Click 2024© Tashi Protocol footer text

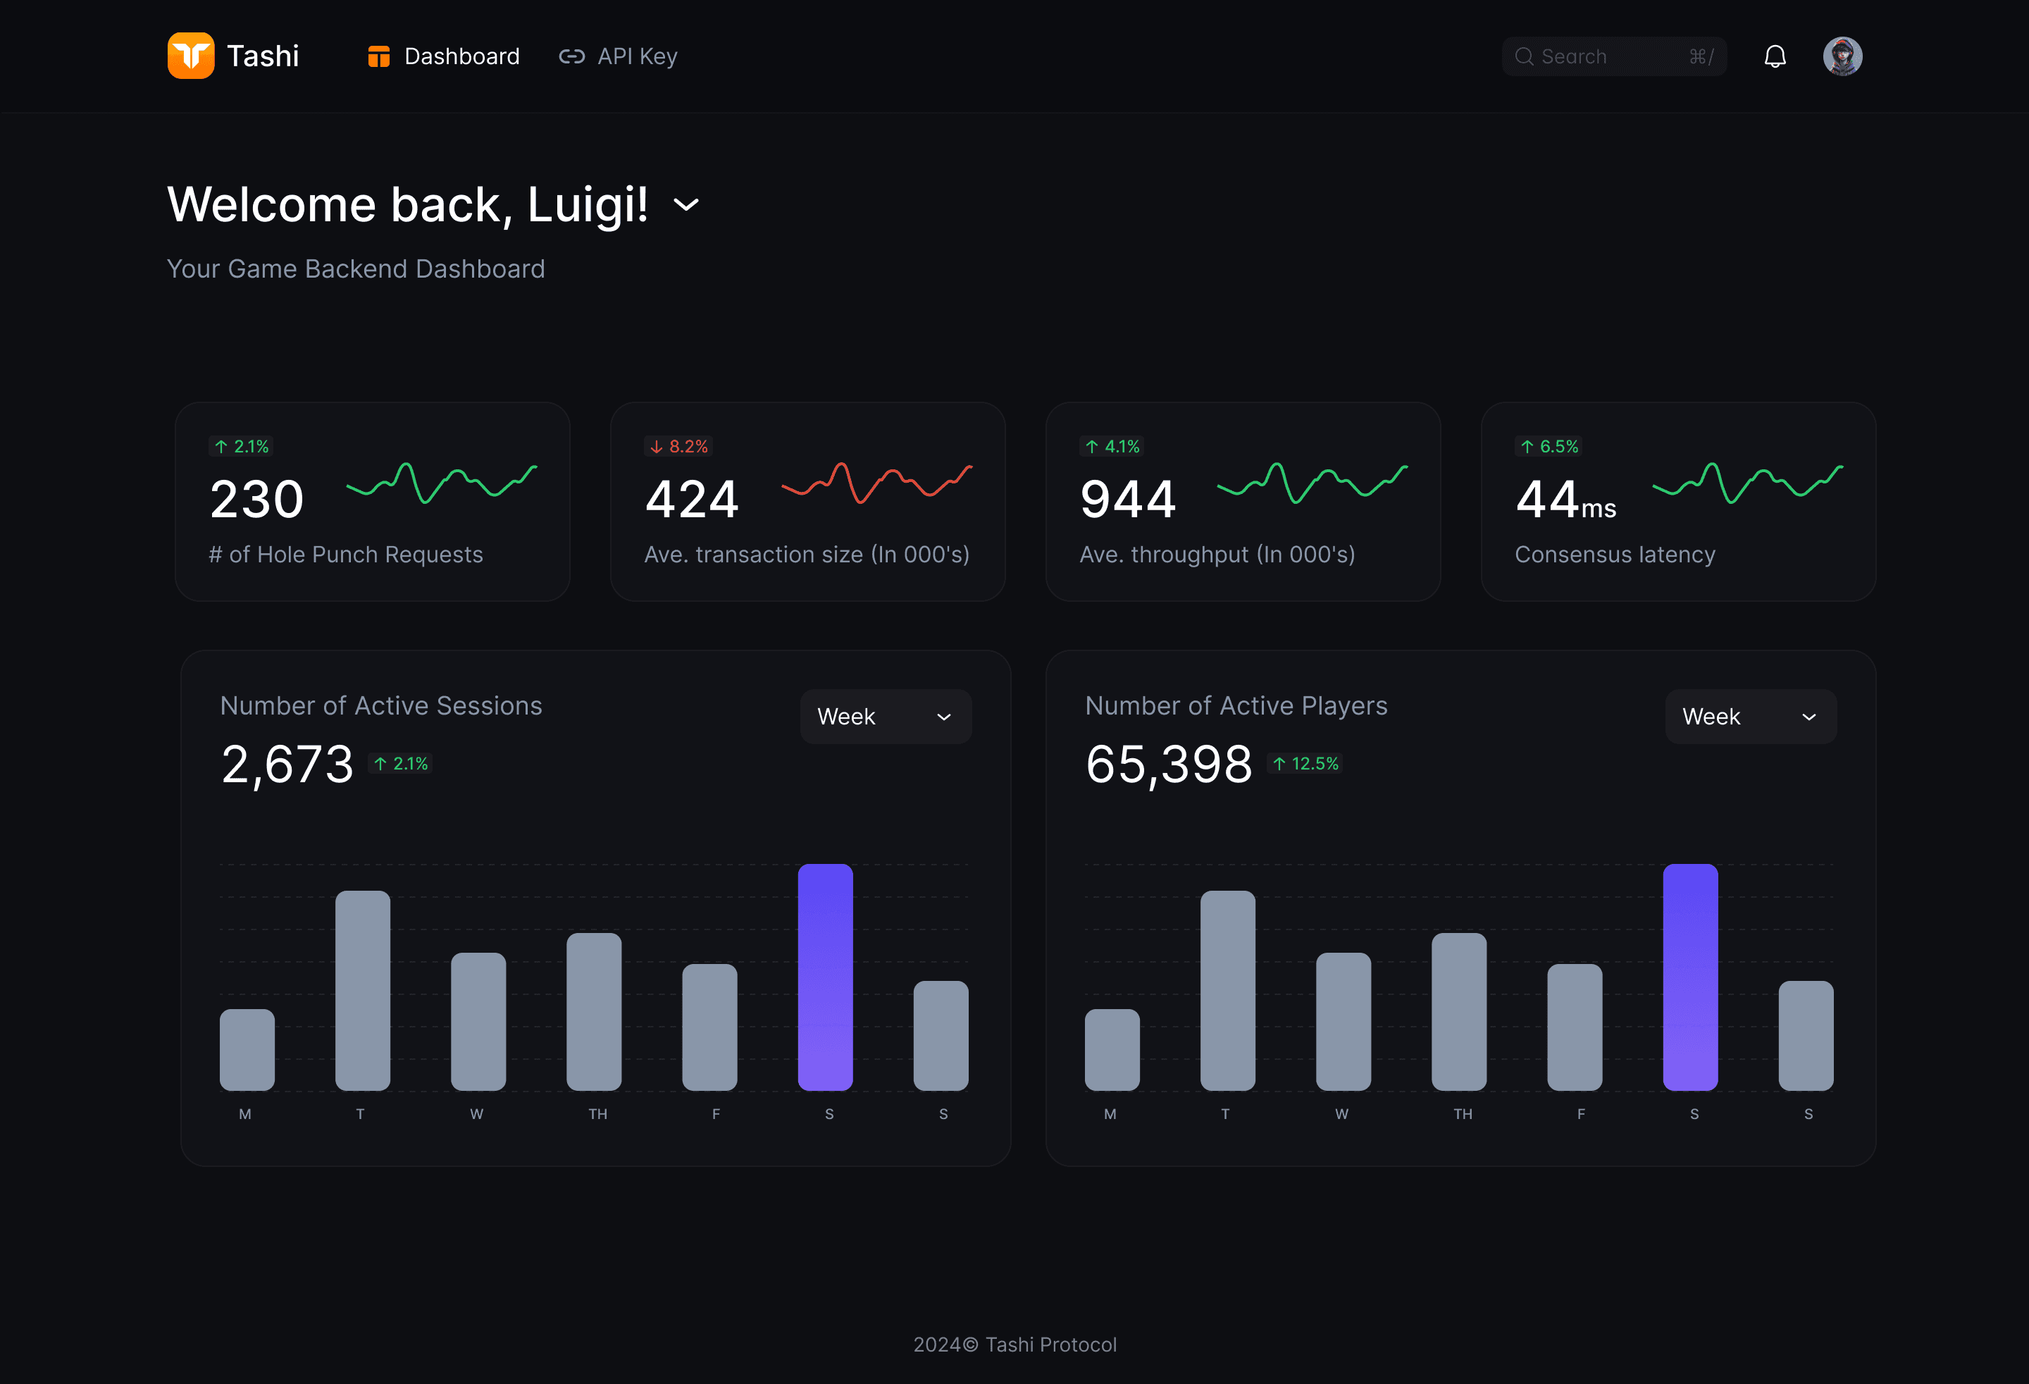coord(1014,1345)
